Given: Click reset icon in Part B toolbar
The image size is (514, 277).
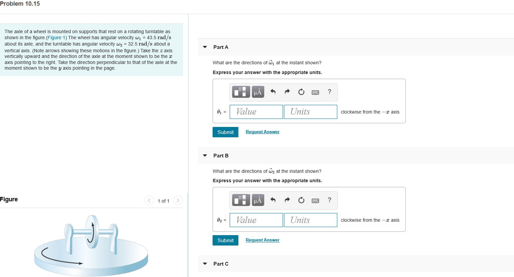Looking at the screenshot, I should coord(301,200).
